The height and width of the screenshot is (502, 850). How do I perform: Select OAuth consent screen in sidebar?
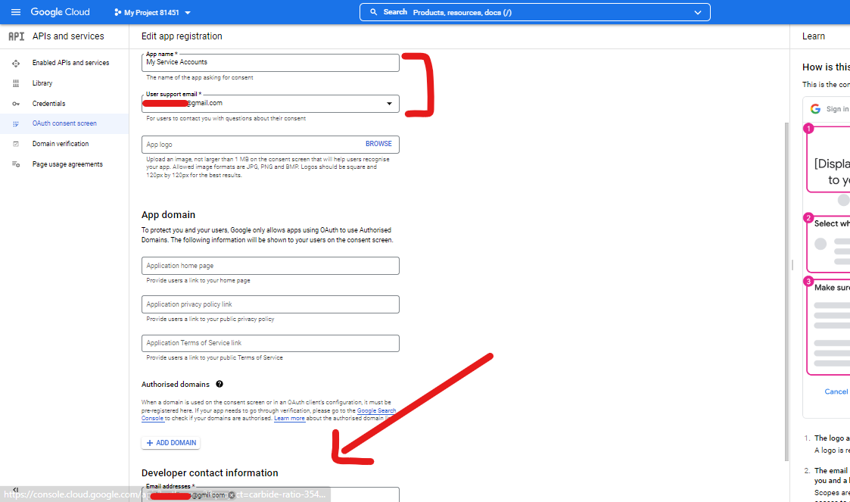coord(64,123)
